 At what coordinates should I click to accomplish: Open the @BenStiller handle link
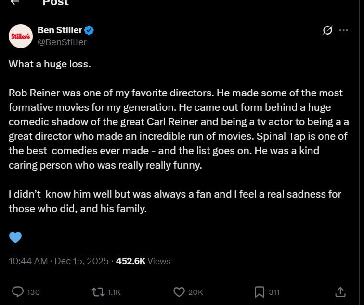[62, 42]
